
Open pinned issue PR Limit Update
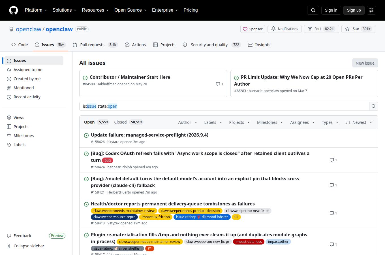pyautogui.click(x=298, y=80)
